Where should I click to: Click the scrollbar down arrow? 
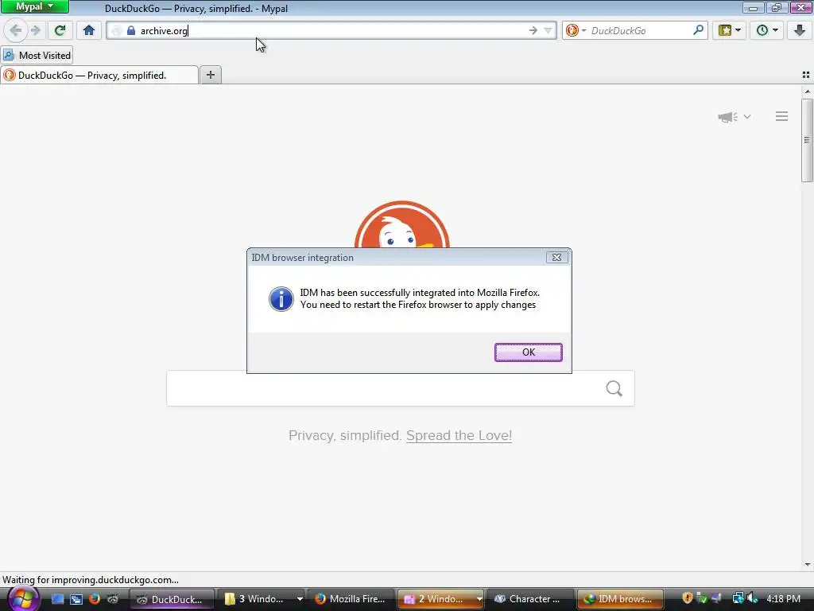tap(808, 564)
